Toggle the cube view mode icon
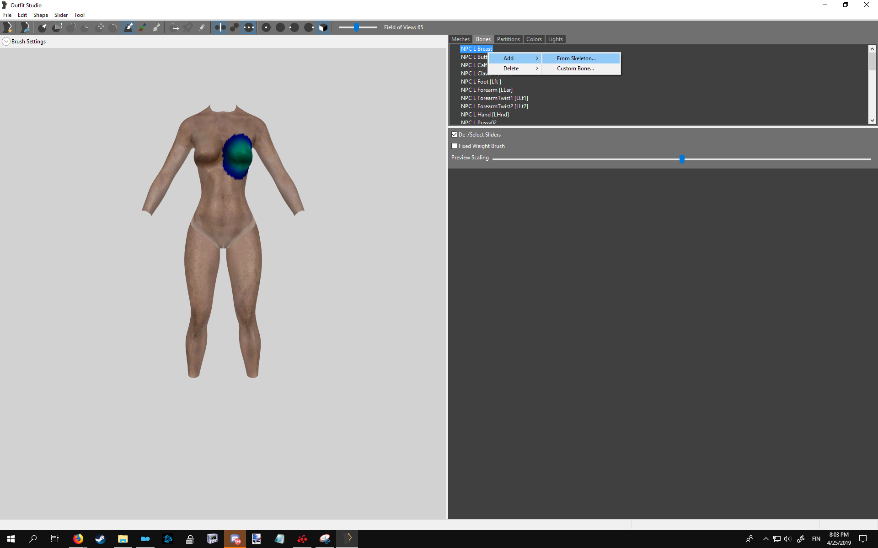 [323, 27]
